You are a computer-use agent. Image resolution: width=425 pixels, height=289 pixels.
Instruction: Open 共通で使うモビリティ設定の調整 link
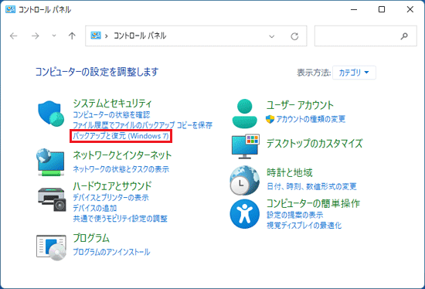pyautogui.click(x=120, y=219)
